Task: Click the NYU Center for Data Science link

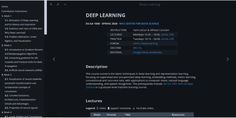Action: pyautogui.click(x=139, y=24)
